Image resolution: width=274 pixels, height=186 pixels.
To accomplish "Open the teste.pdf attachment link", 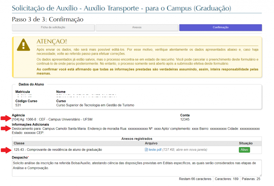I will click(155, 150).
